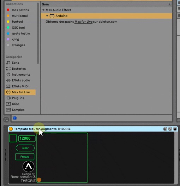180x186 pixels.
Task: Select the Instruments category
Action: click(x=18, y=75)
